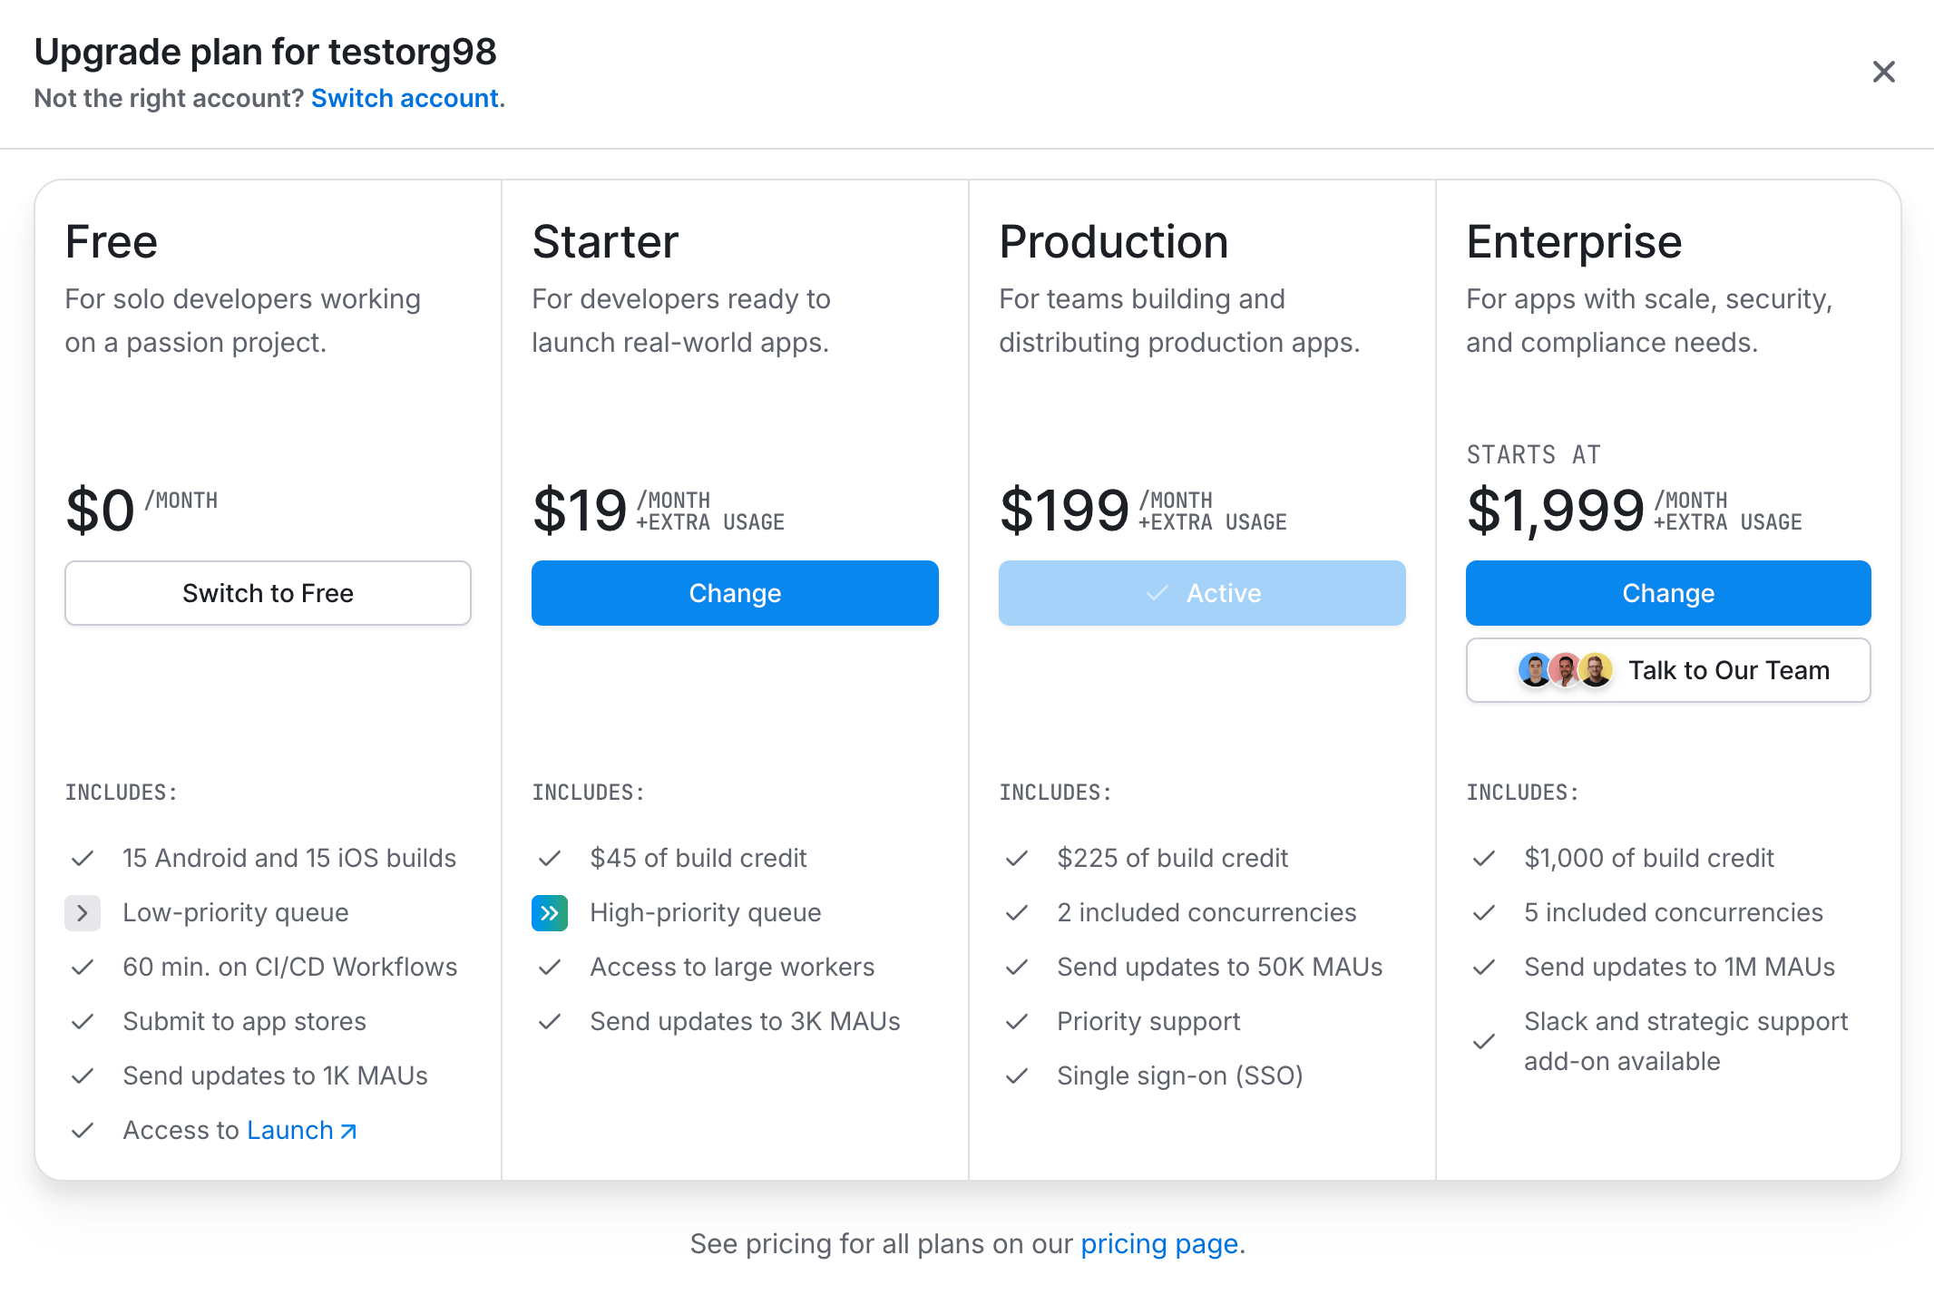Click the Low-priority queue chevron icon
The image size is (1934, 1304).
point(83,913)
